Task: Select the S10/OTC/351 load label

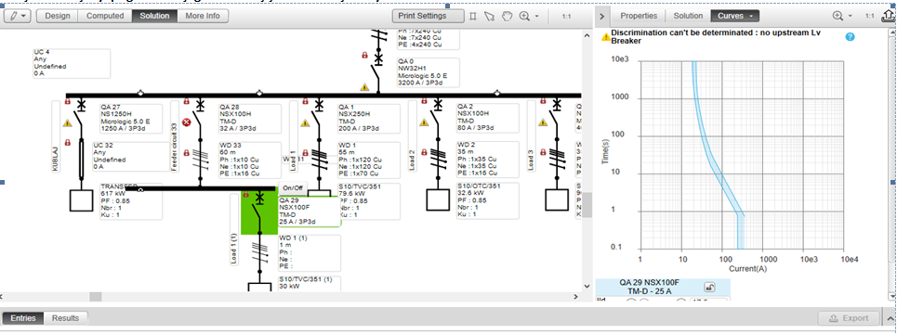Action: click(x=487, y=200)
